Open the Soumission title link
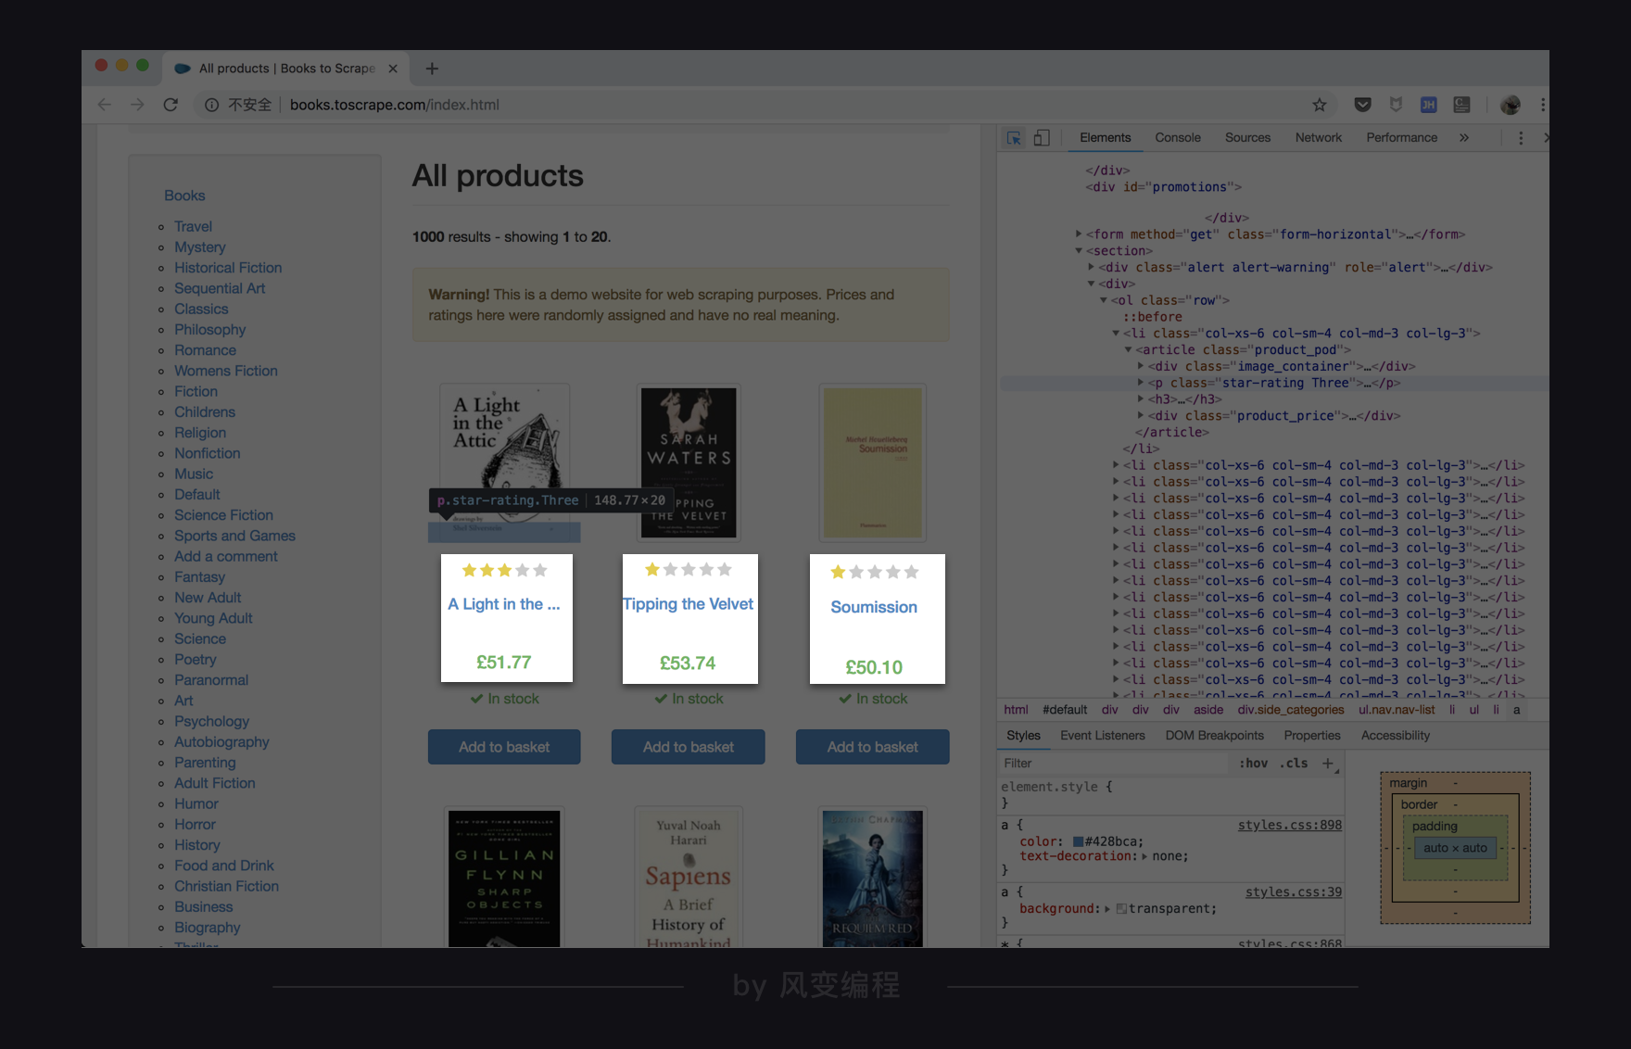This screenshot has height=1049, width=1631. pyautogui.click(x=874, y=607)
